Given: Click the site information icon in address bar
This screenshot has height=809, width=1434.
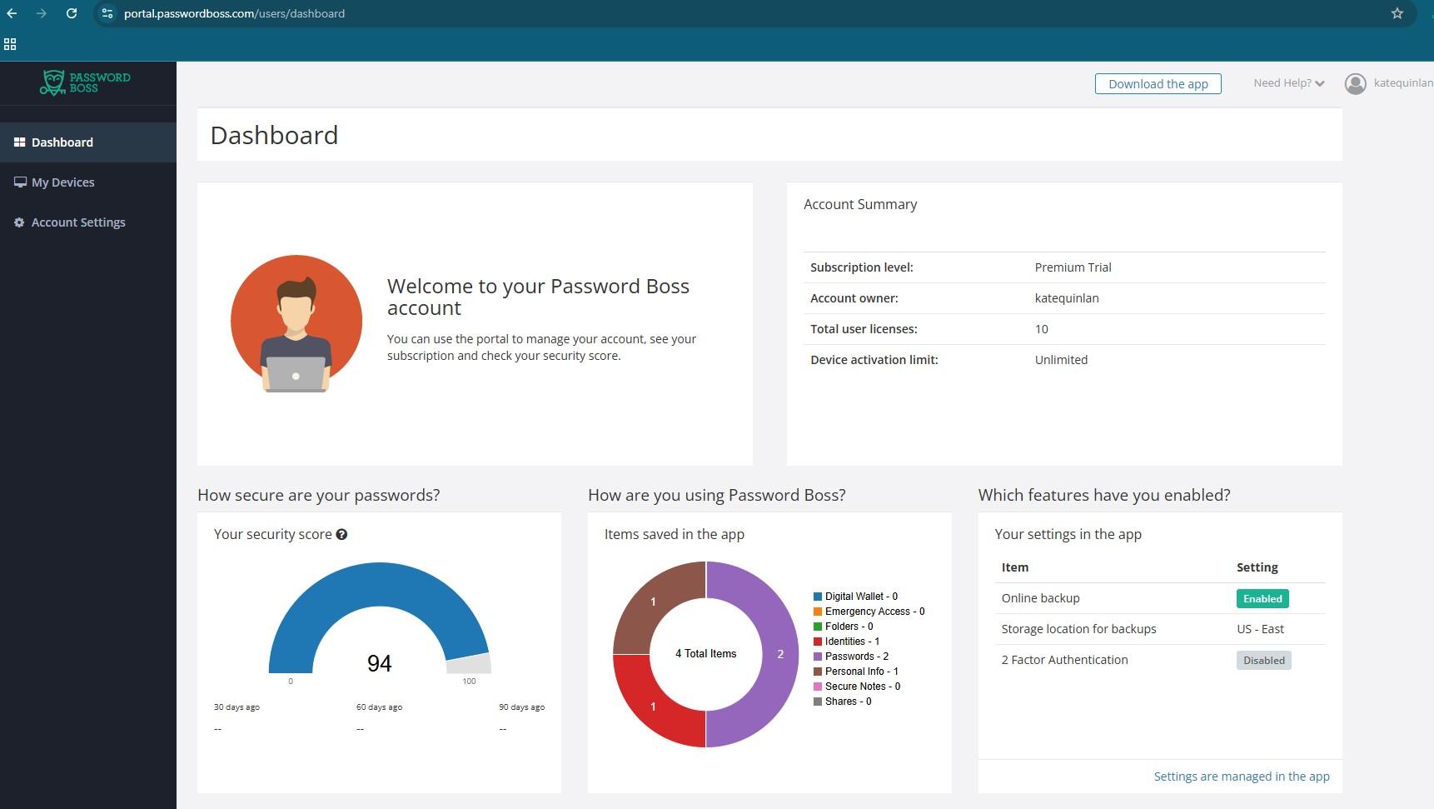Looking at the screenshot, I should 107,13.
